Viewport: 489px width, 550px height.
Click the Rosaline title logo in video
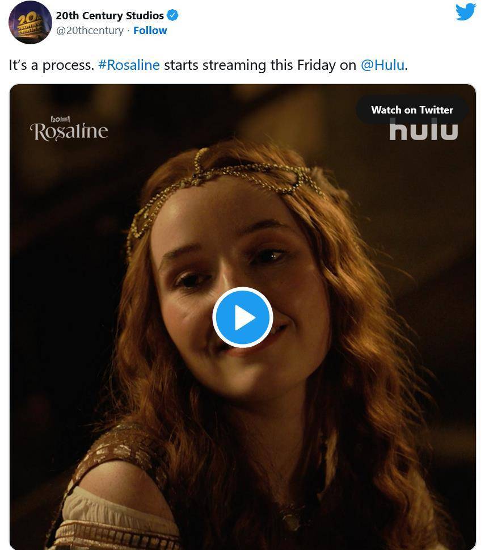click(x=69, y=132)
